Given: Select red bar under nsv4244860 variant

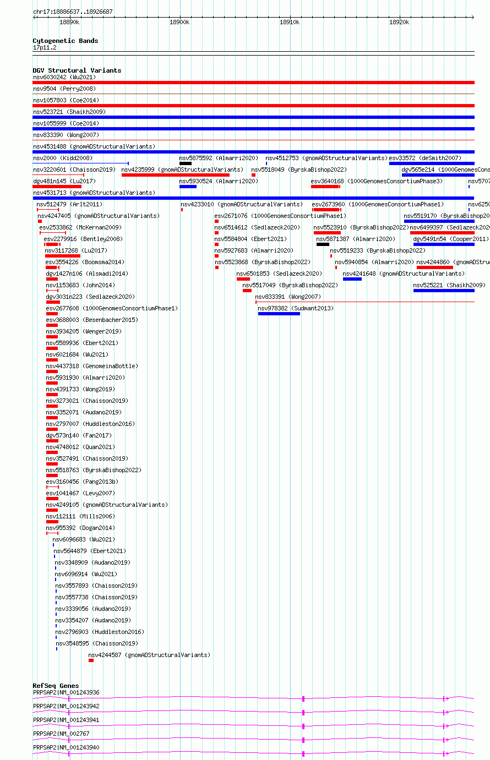Looking at the screenshot, I should click(x=435, y=267).
